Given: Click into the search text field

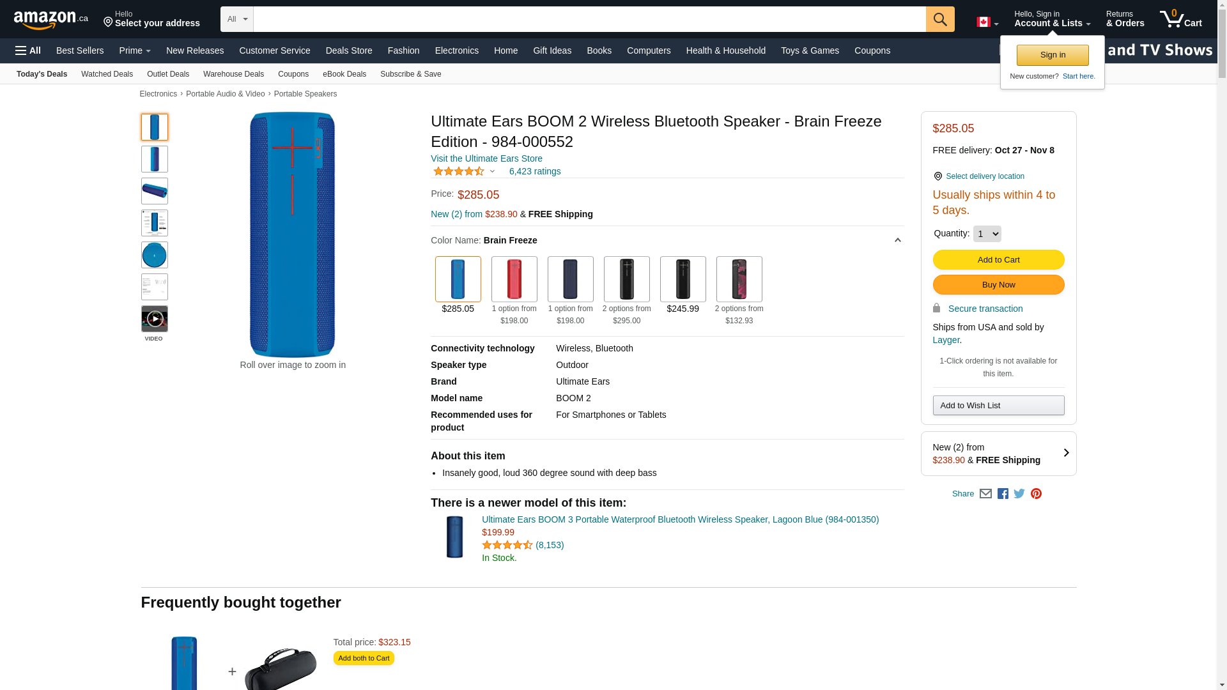Looking at the screenshot, I should click(x=589, y=19).
